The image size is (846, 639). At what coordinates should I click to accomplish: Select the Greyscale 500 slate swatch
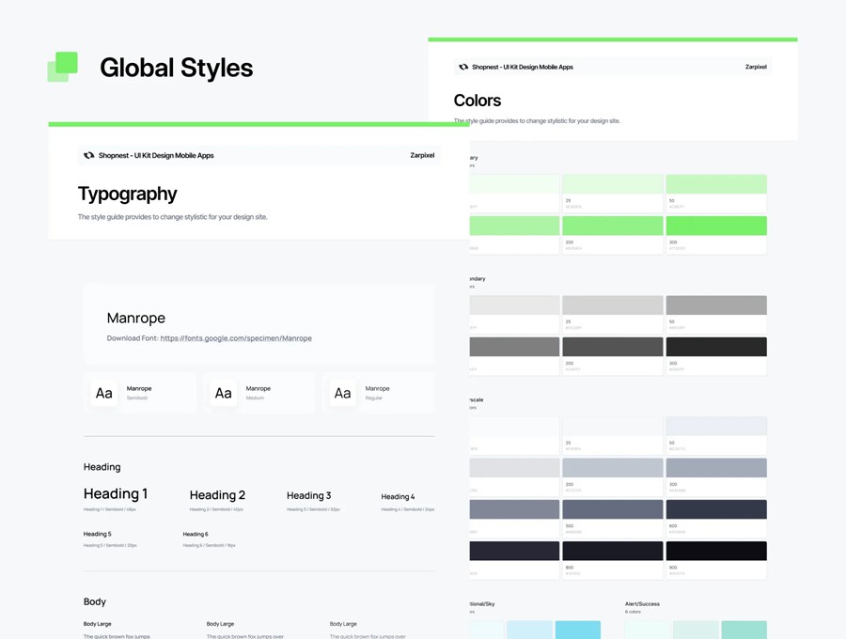click(x=612, y=509)
